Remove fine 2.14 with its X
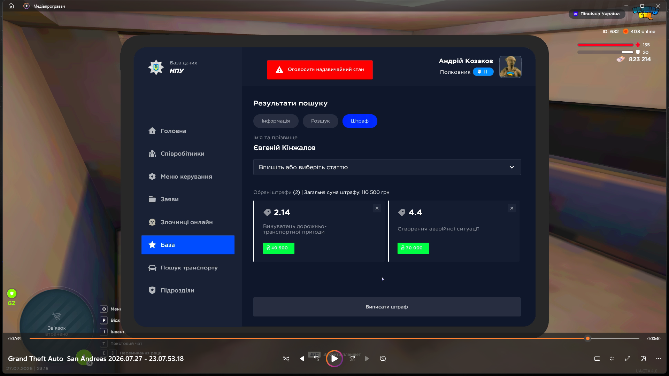 377,208
